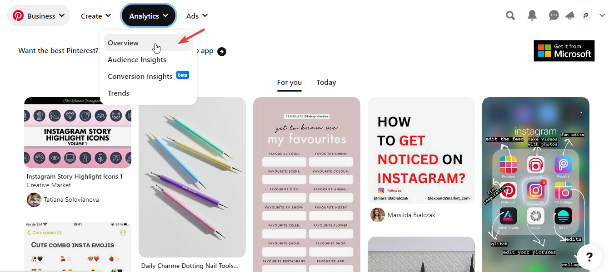
Task: Click the three-dot icon on emojis pin
Action: coord(123,233)
